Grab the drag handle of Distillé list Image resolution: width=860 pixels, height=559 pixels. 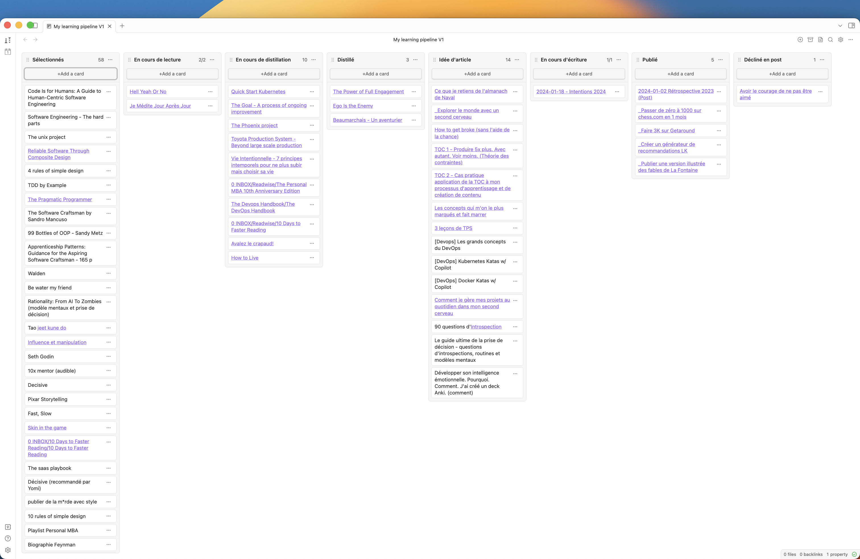pos(333,60)
